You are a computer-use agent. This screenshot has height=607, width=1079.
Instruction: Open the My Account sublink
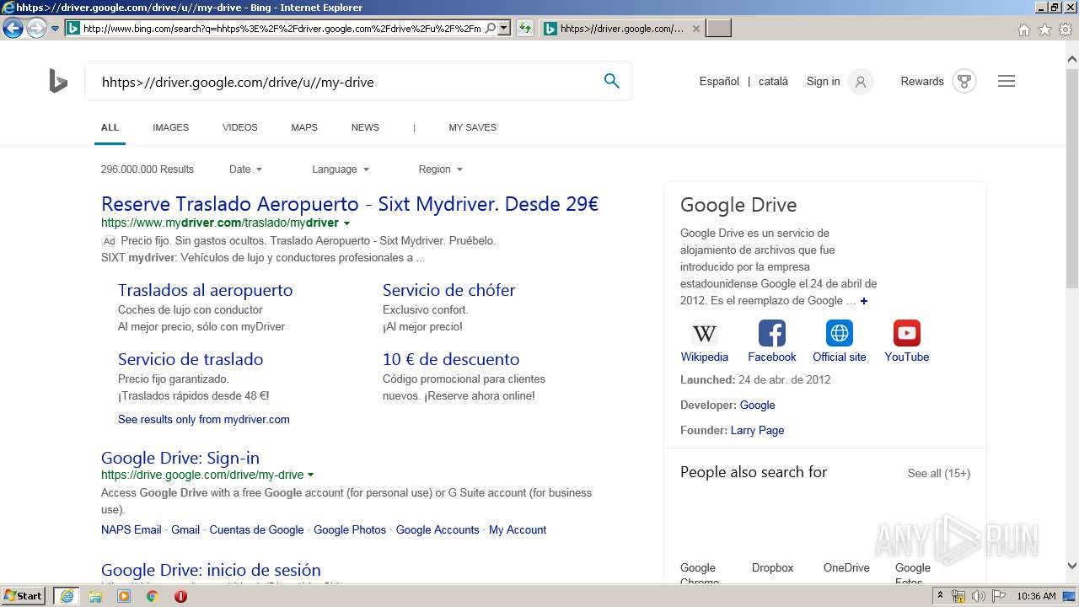518,529
